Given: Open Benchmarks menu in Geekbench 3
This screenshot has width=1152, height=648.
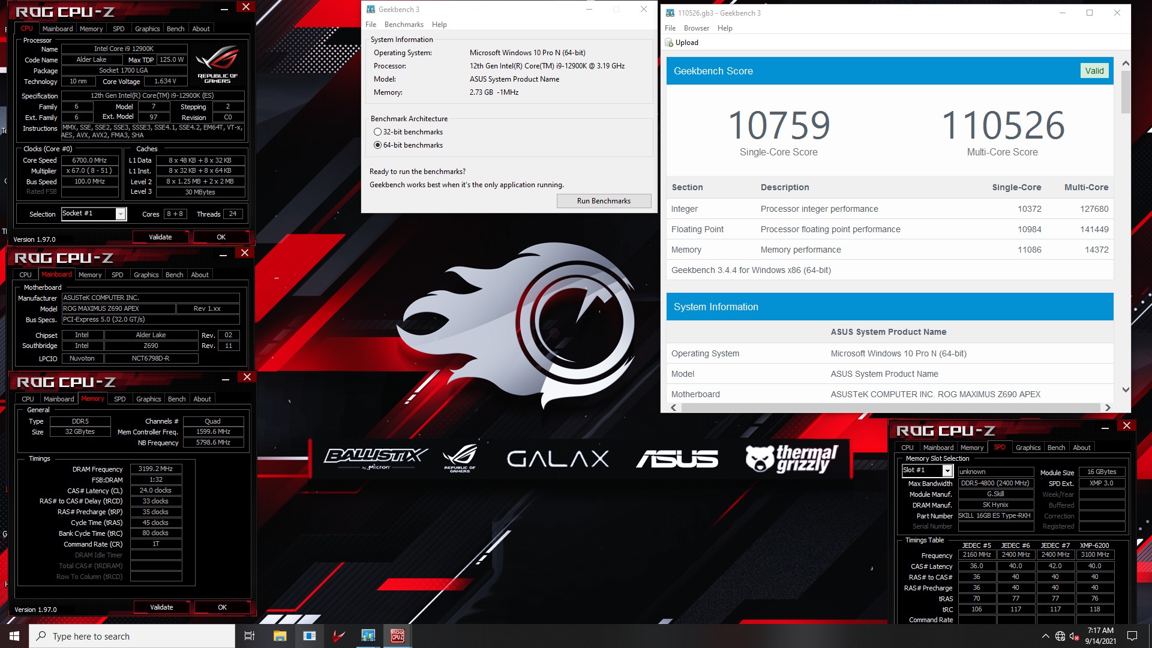Looking at the screenshot, I should [404, 25].
